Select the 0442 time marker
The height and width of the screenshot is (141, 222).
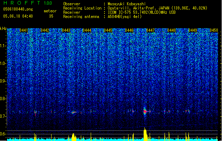(x=45, y=30)
